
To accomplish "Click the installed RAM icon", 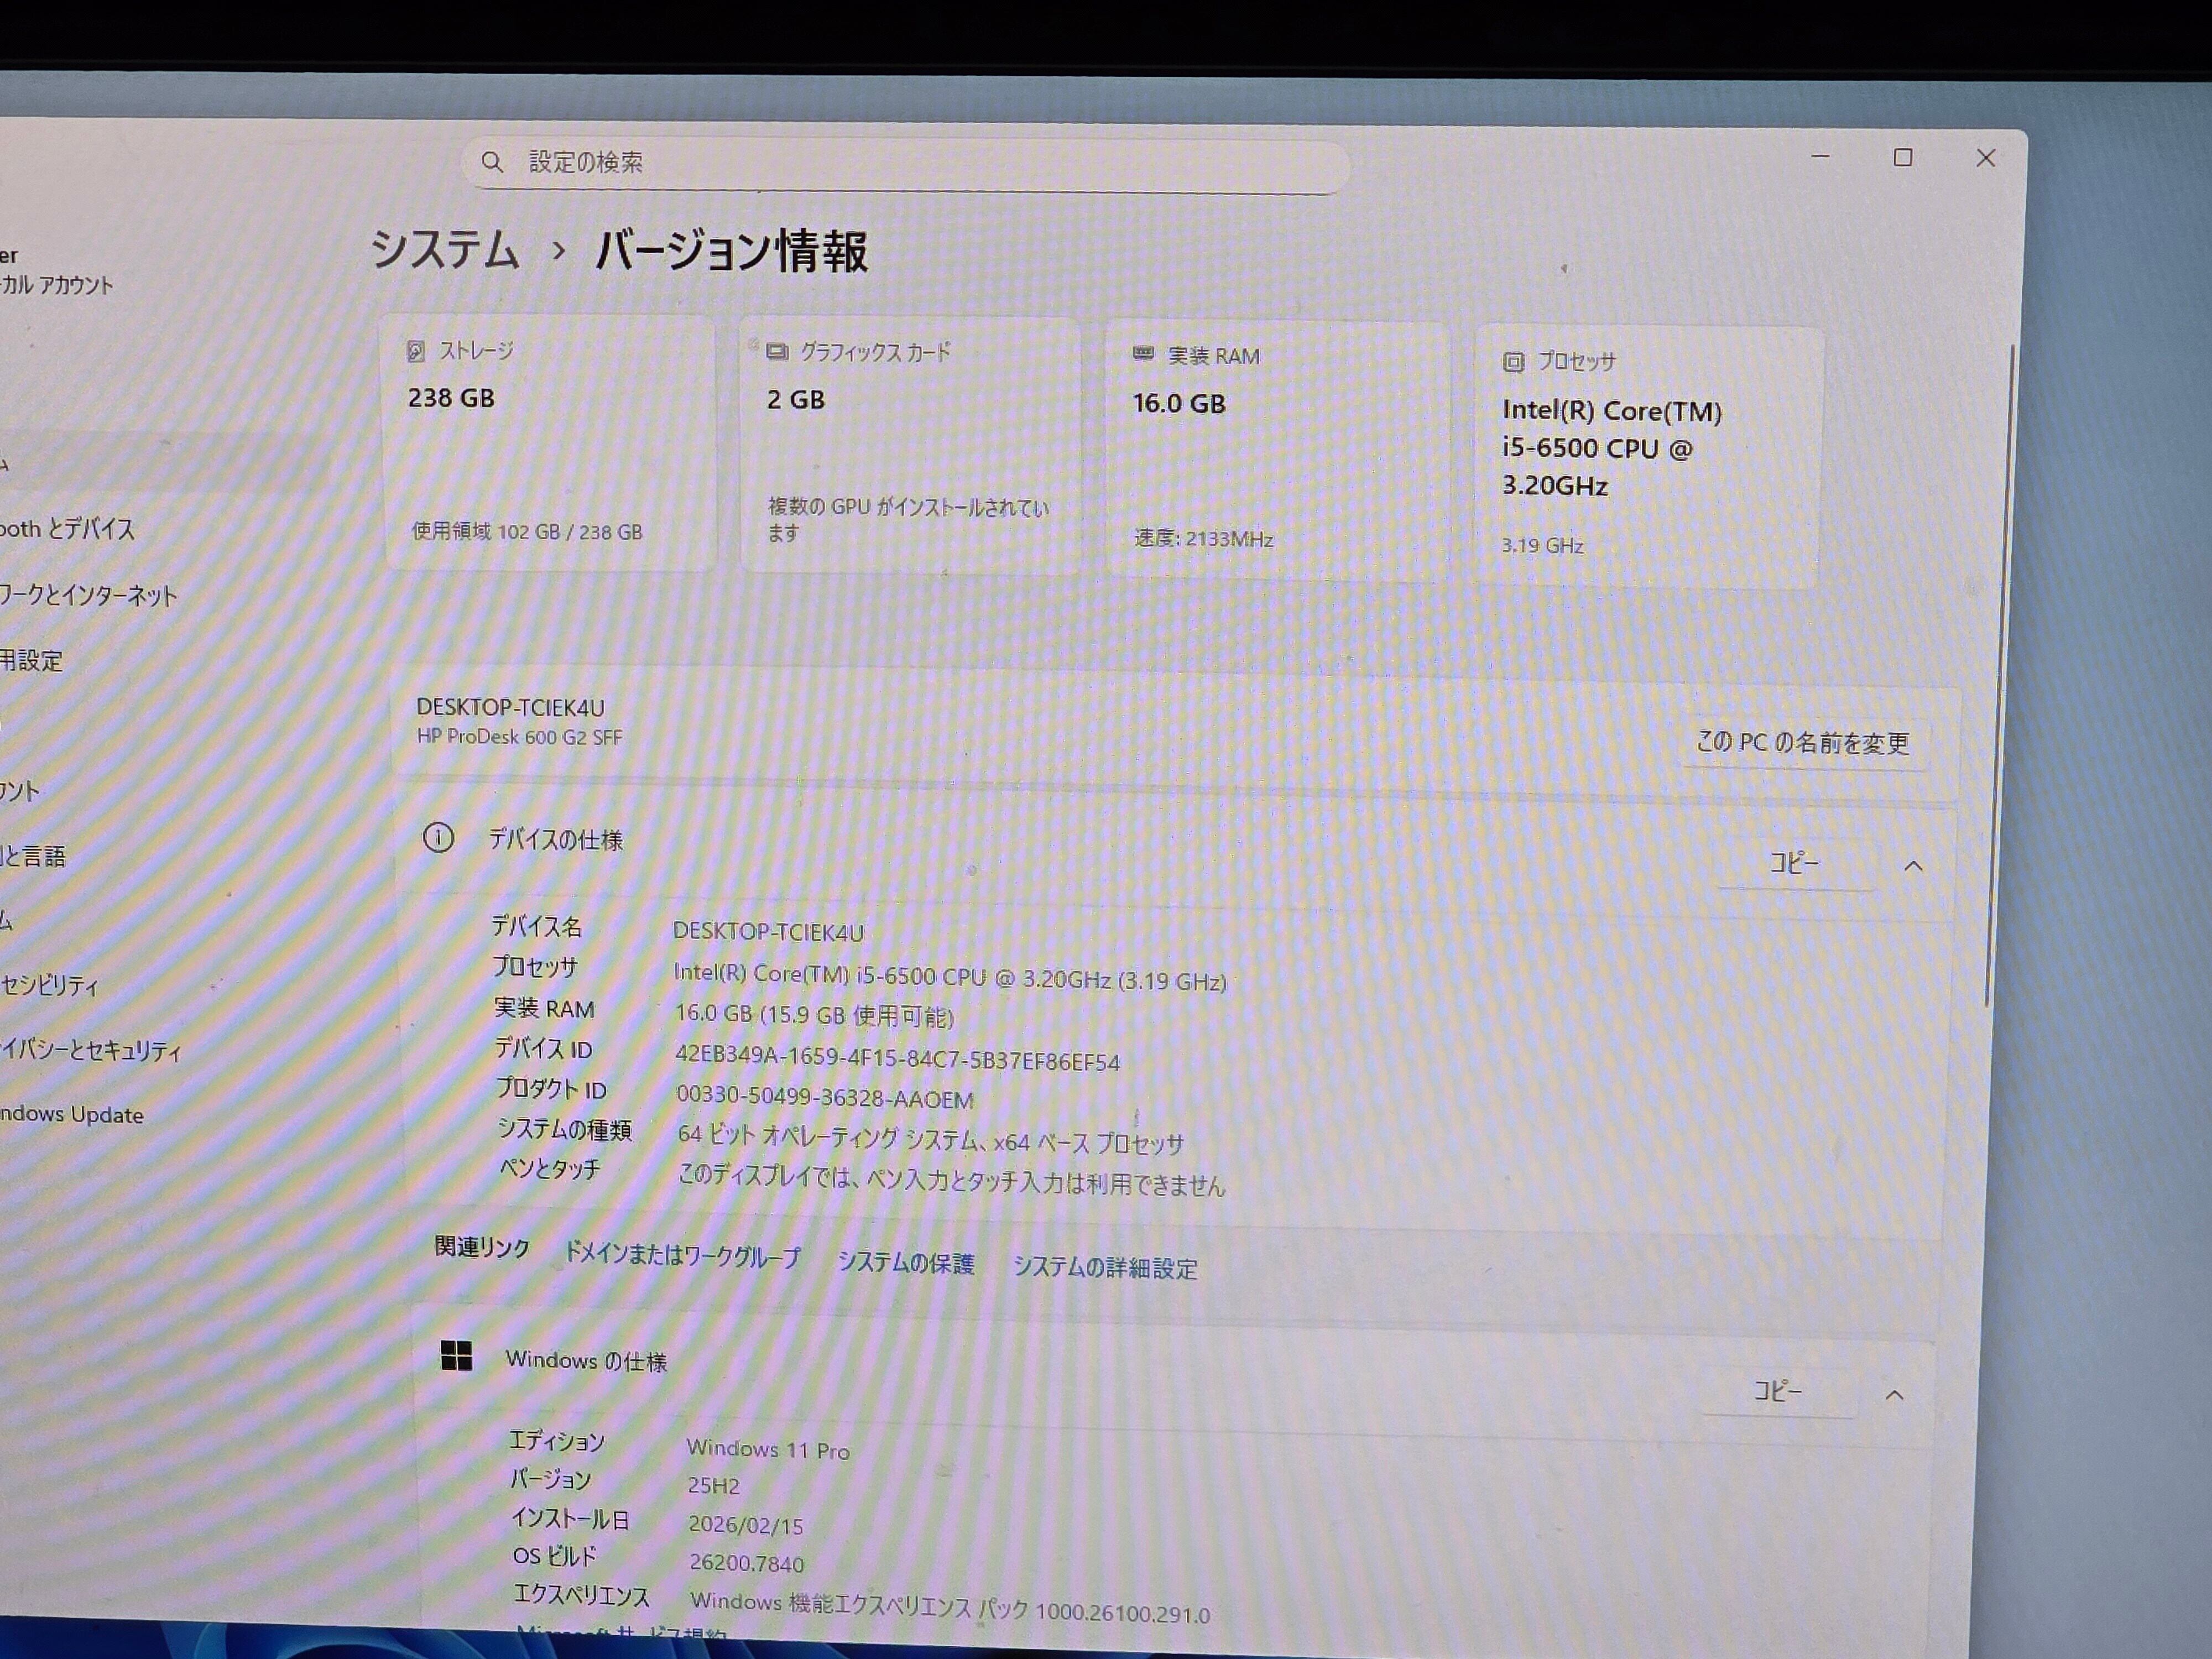I will (x=1142, y=354).
